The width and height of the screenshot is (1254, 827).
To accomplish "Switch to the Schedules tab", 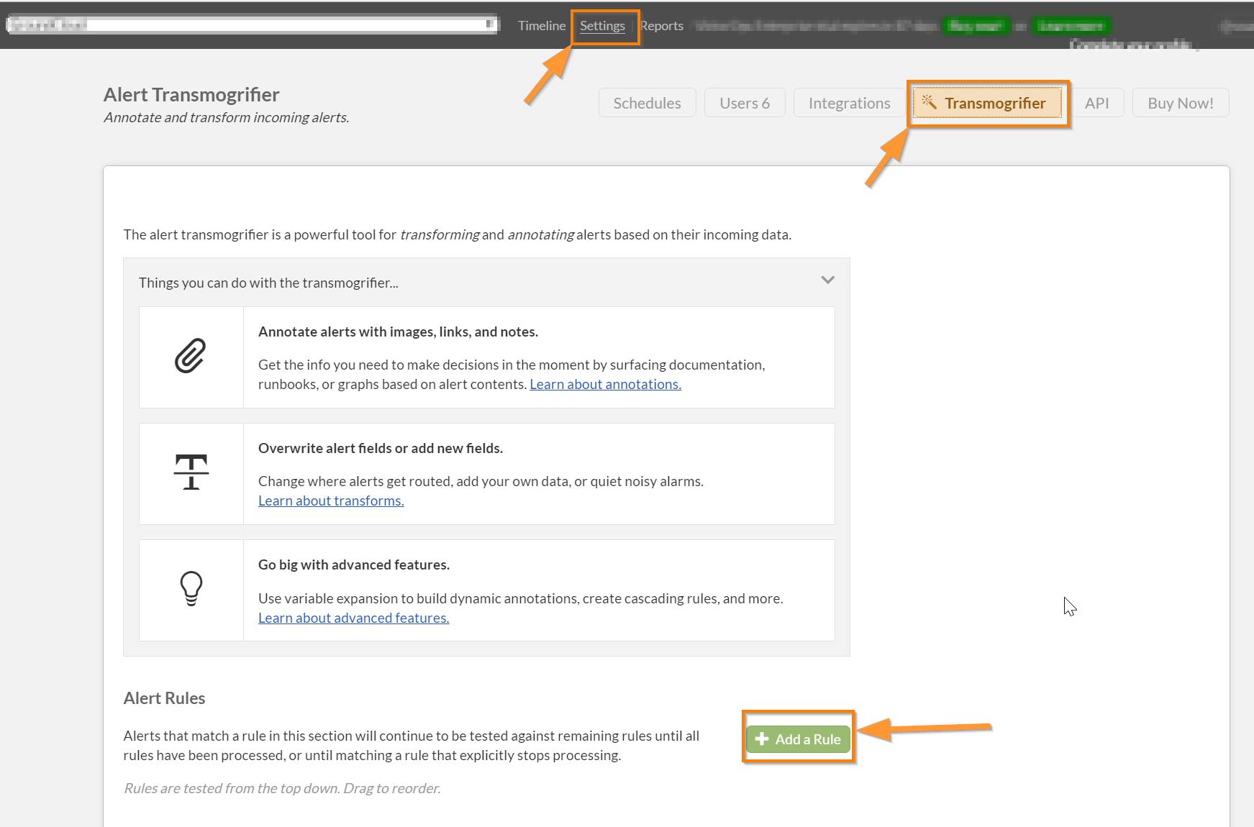I will [647, 103].
